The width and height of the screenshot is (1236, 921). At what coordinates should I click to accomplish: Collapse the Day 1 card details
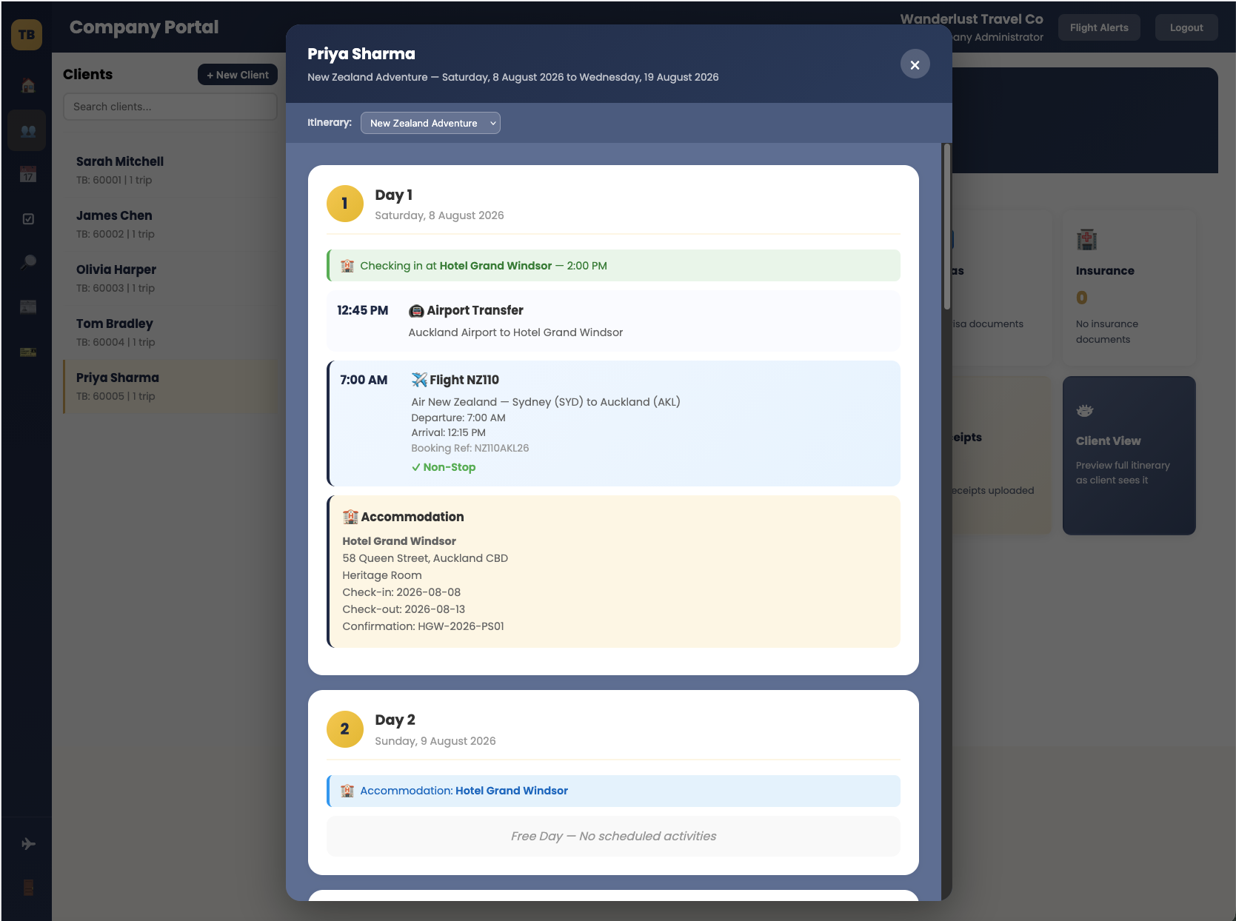click(x=394, y=195)
